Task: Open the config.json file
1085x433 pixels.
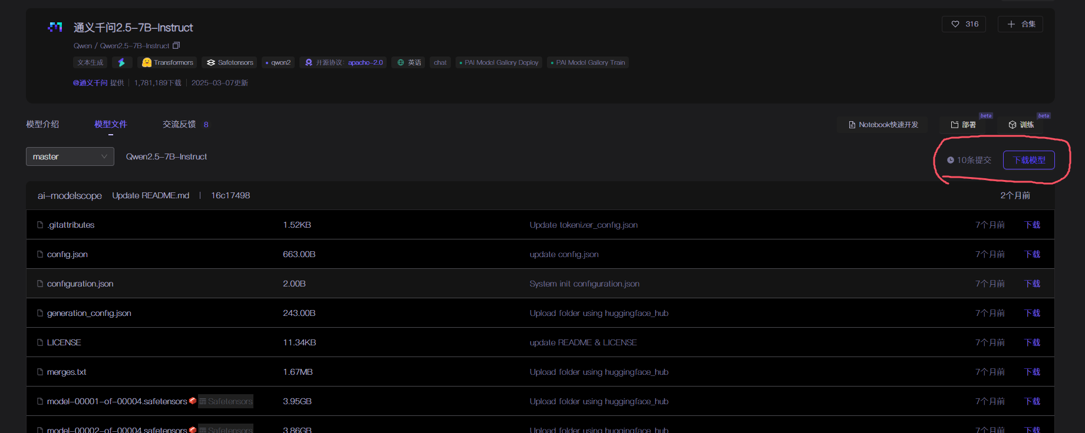Action: coord(67,254)
